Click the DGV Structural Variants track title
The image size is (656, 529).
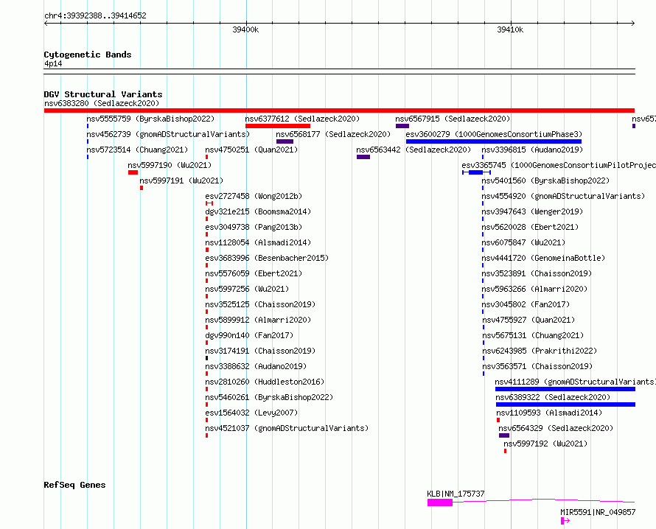(103, 94)
